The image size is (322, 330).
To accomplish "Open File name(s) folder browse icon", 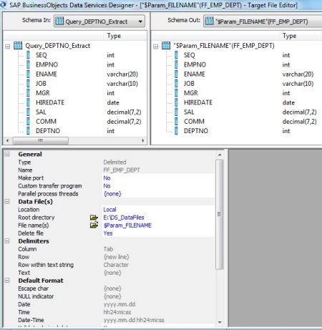I will (94, 225).
